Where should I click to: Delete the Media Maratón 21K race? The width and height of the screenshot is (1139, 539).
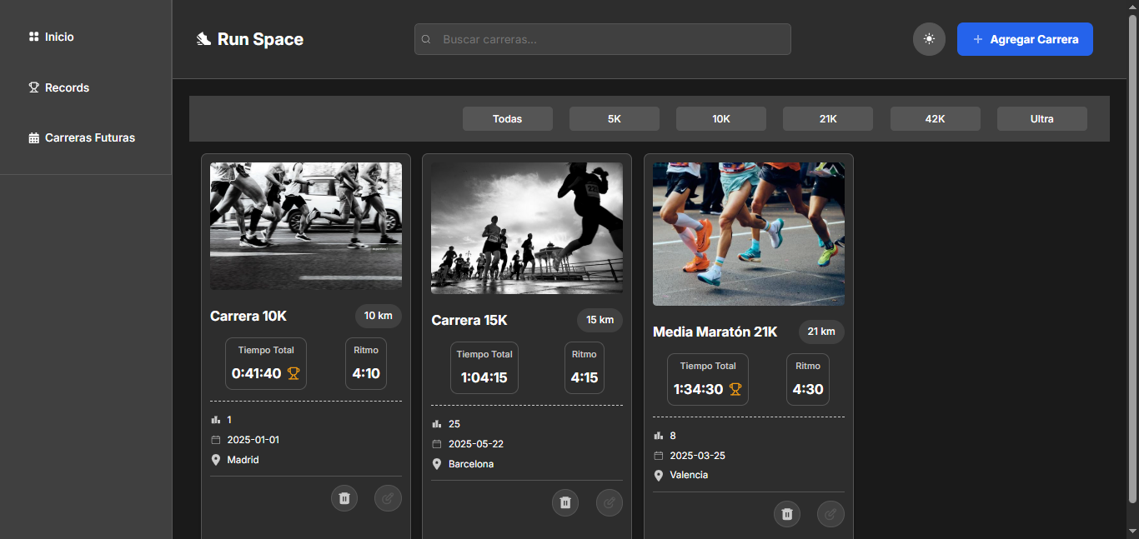[787, 514]
